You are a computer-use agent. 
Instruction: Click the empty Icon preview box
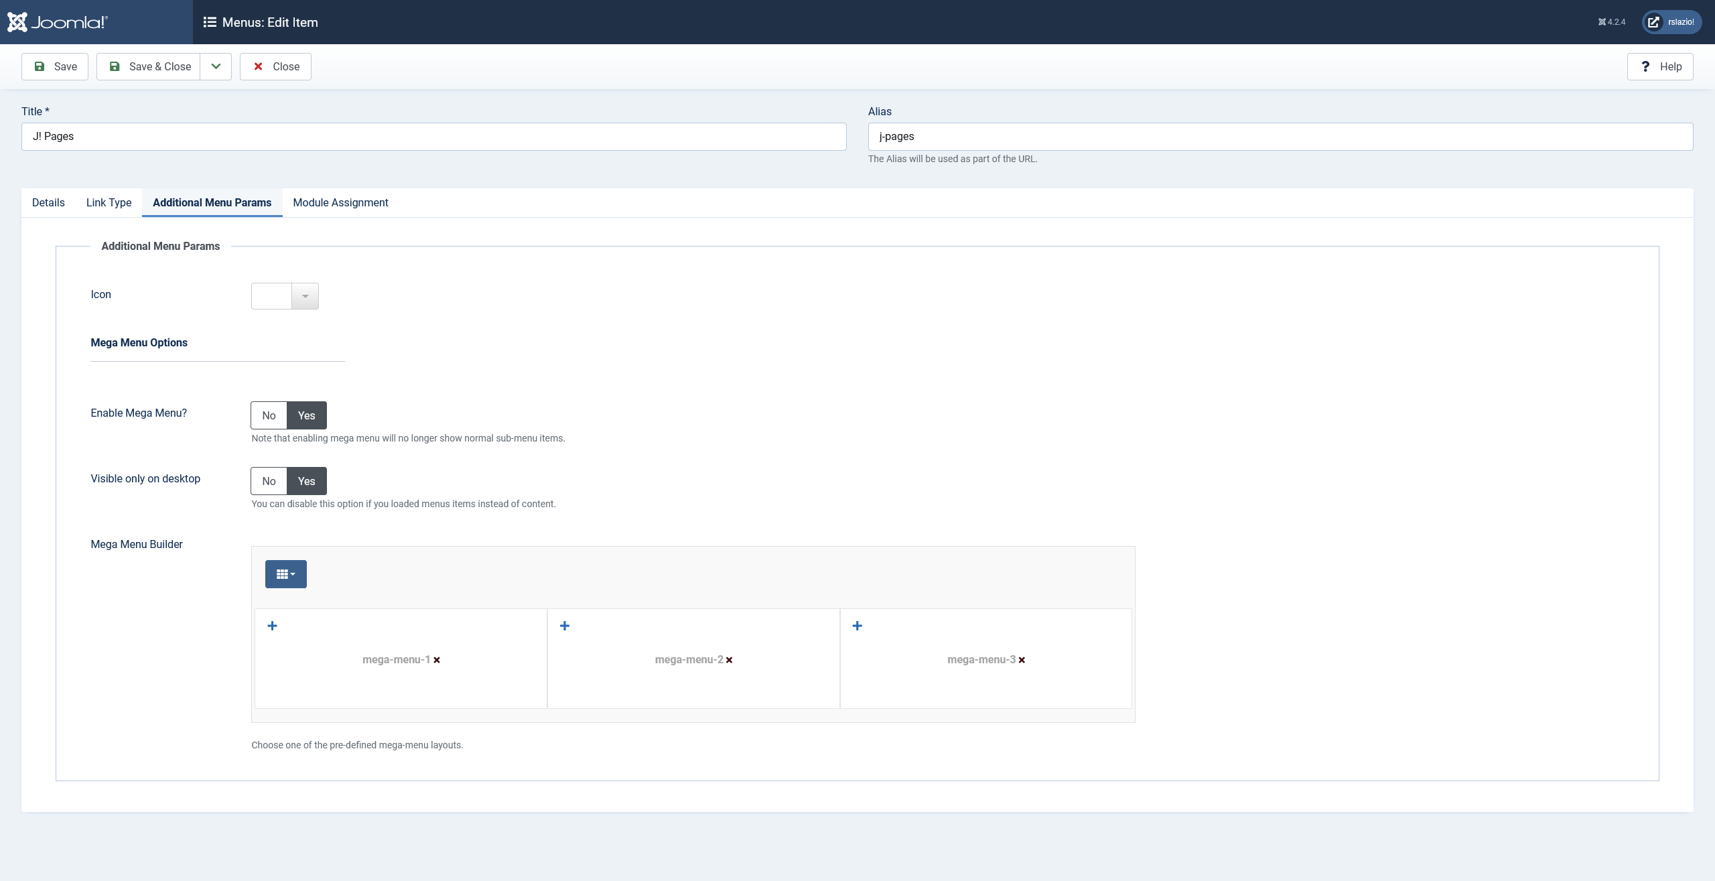coord(271,296)
